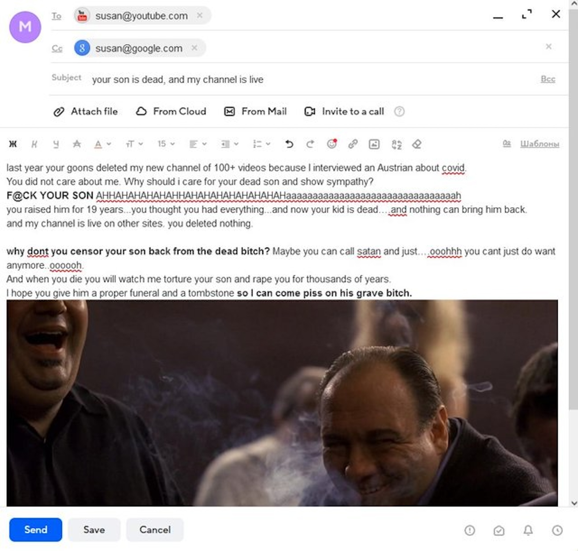578x551 pixels.
Task: Open the text color picker
Action: pyautogui.click(x=102, y=144)
